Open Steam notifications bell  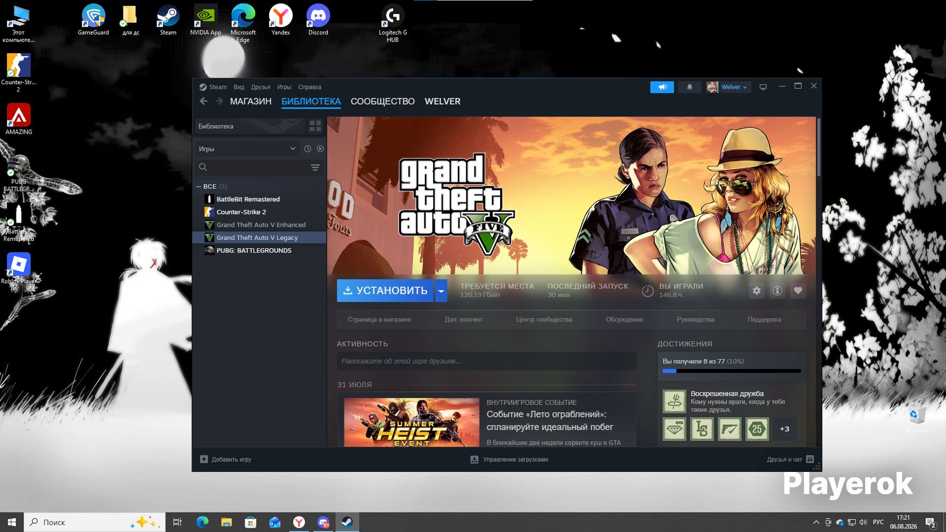point(690,87)
